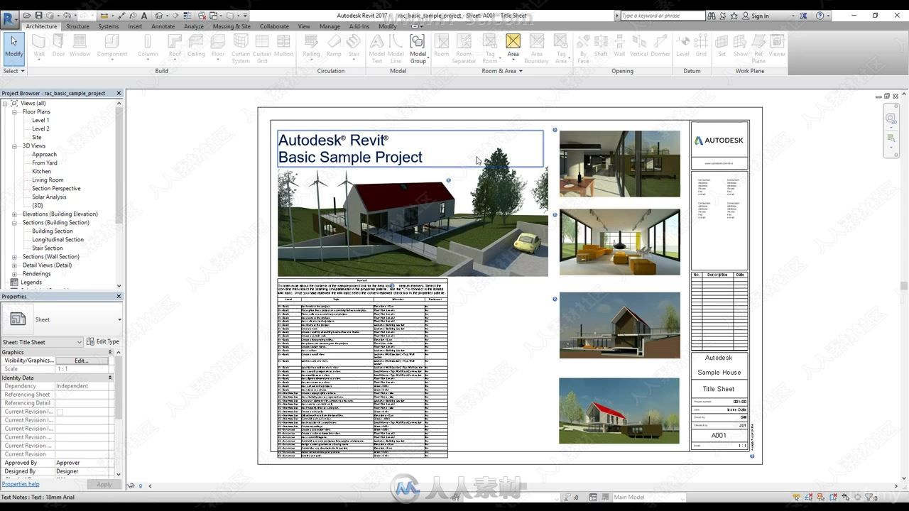Open the Insert ribbon tab

coord(135,26)
